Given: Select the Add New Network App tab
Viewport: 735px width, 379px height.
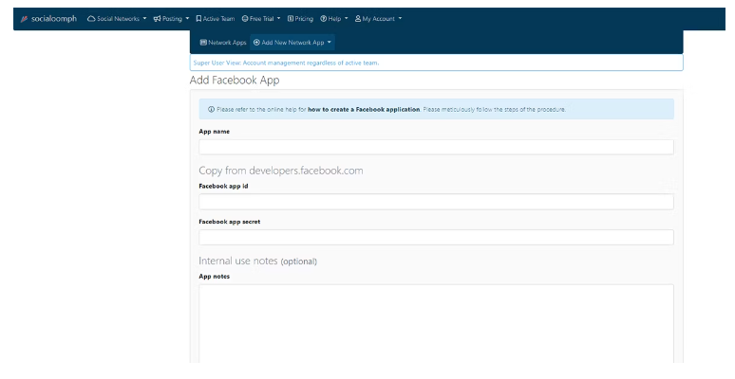Looking at the screenshot, I should pos(292,43).
